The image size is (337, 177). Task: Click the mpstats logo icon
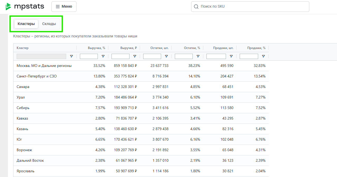click(8, 7)
